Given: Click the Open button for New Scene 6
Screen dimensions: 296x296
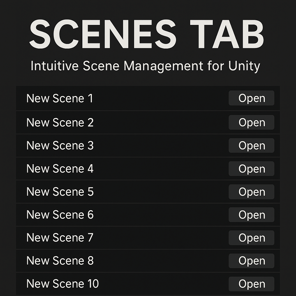Looking at the screenshot, I should 251,215.
